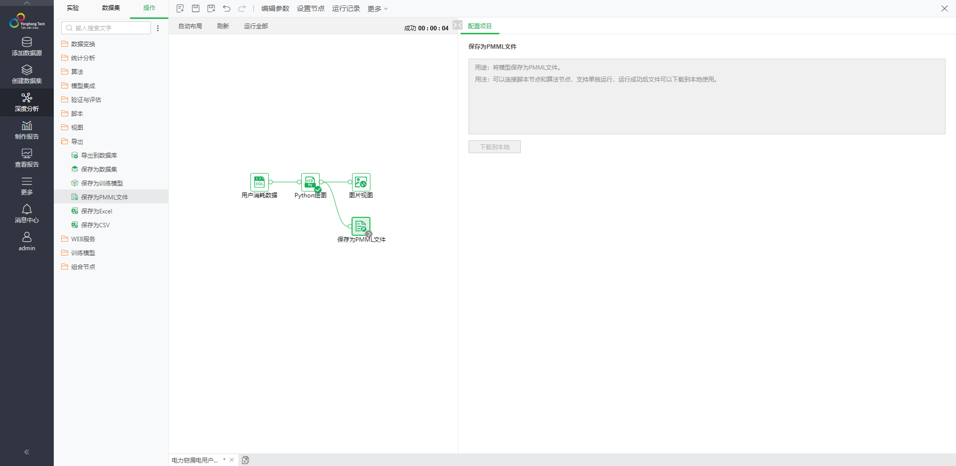Click 运行记录 in the toolbar
The image size is (956, 466).
(346, 8)
